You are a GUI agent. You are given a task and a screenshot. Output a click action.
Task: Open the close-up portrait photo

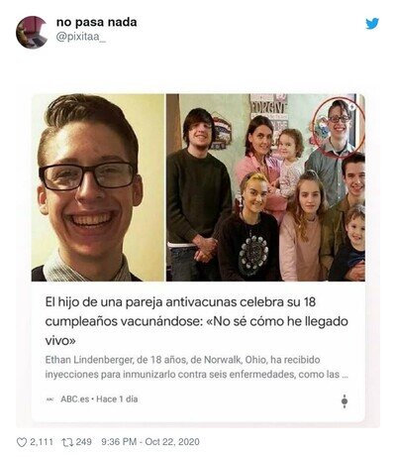(x=98, y=187)
